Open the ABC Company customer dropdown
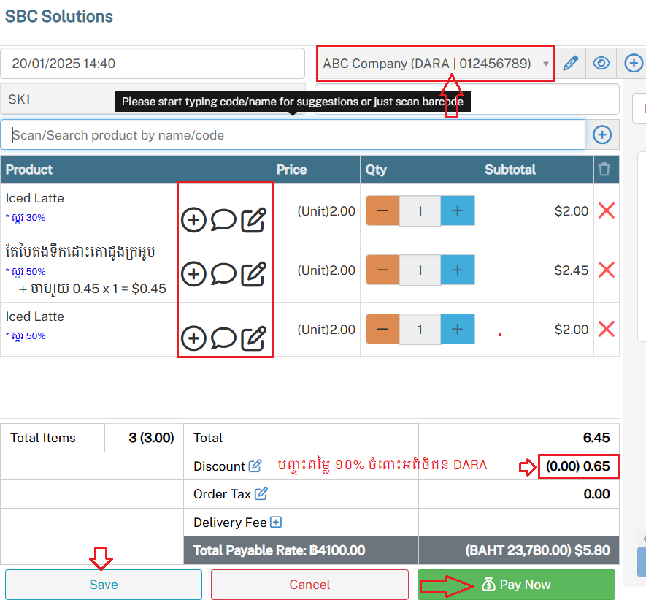 pyautogui.click(x=435, y=64)
